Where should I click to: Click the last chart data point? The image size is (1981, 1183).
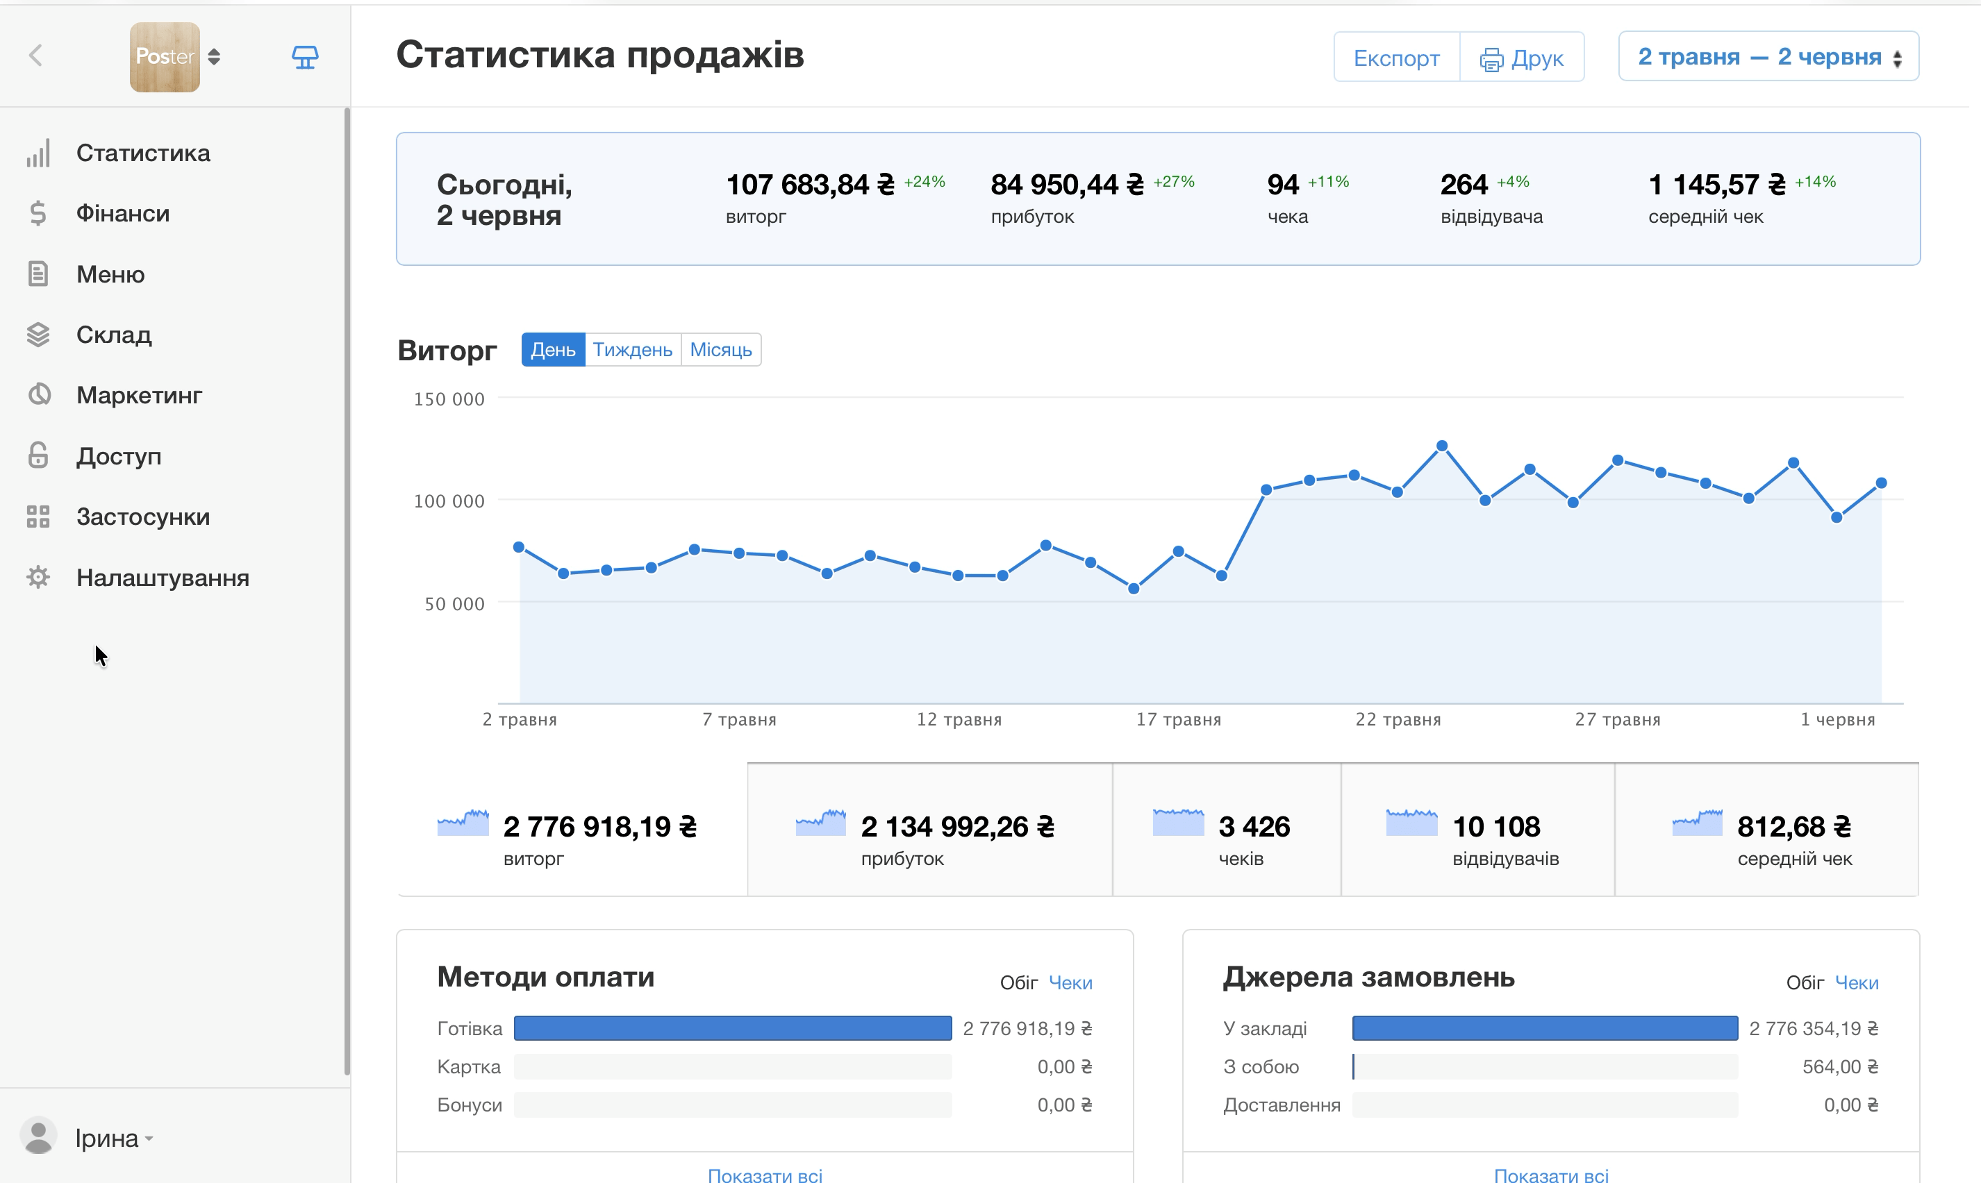click(x=1881, y=483)
